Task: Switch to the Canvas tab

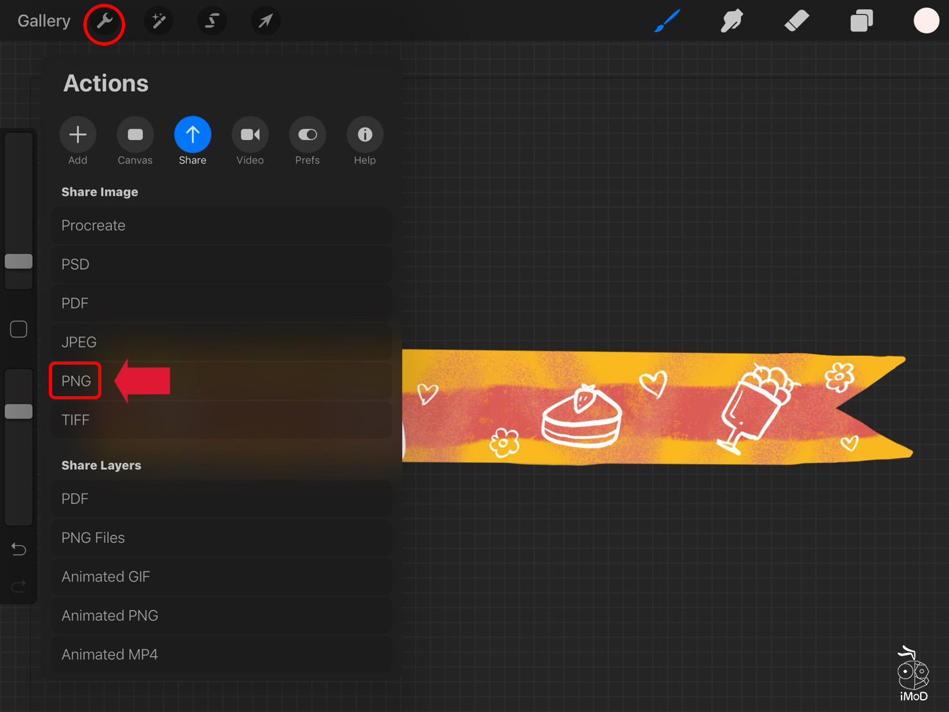Action: 135,135
